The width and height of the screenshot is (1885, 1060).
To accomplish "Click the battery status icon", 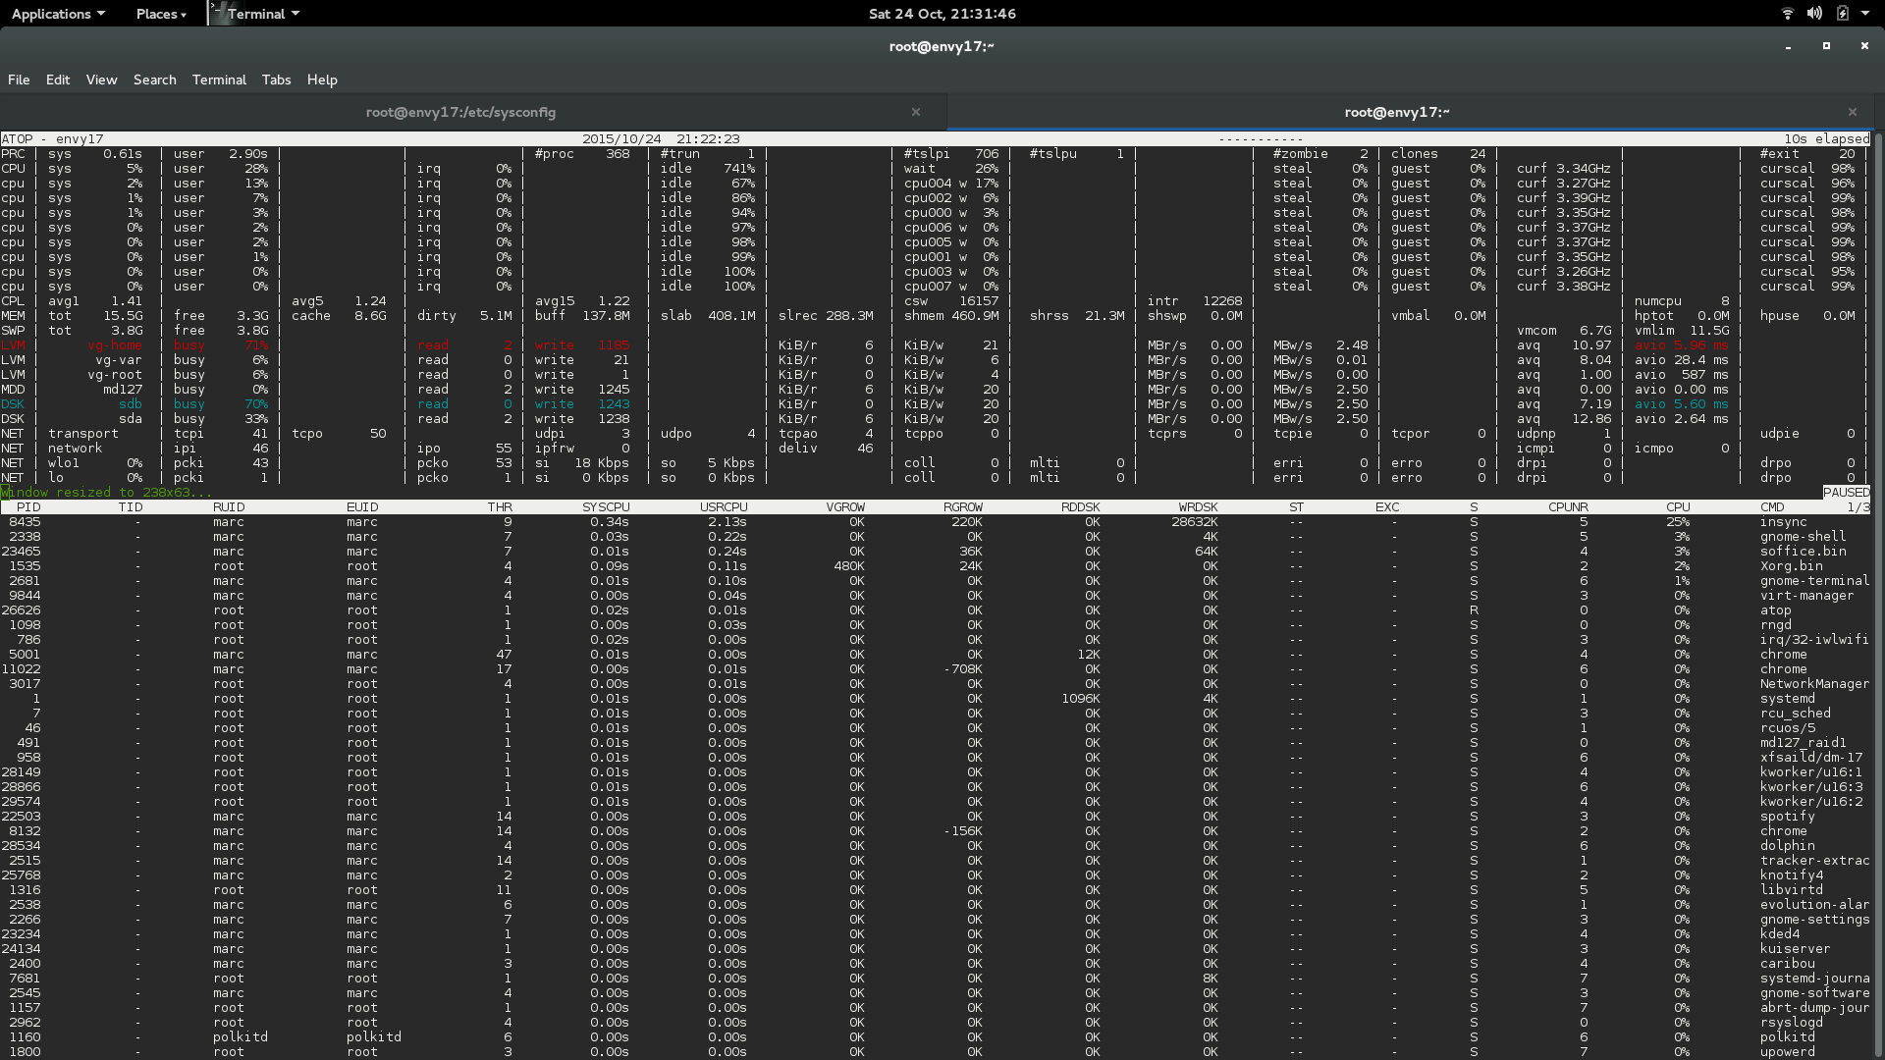I will pyautogui.click(x=1842, y=14).
